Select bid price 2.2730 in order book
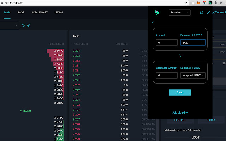The height and width of the screenshot is (141, 226). click(x=59, y=118)
